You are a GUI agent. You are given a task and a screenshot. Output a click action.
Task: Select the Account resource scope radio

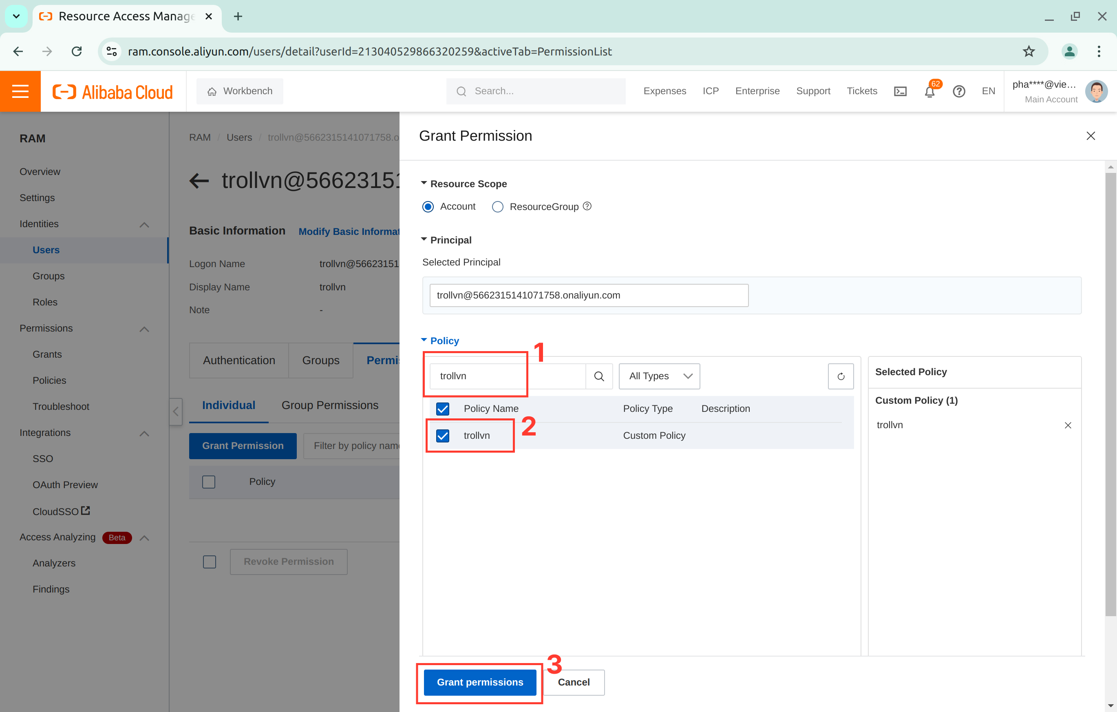428,206
